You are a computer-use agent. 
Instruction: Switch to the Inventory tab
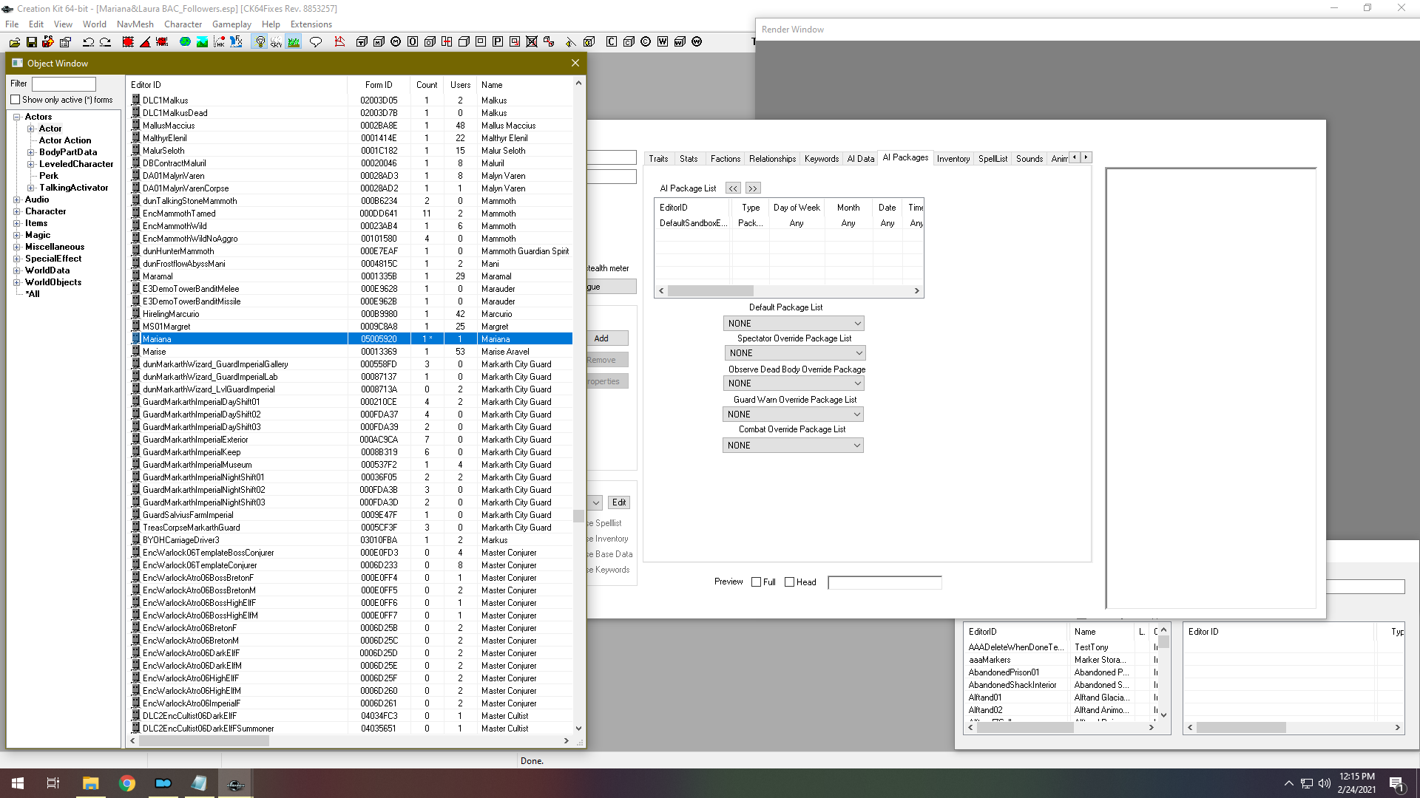953,159
